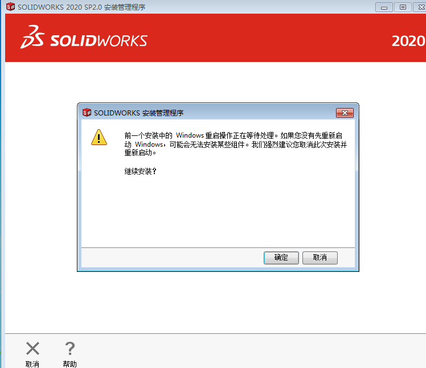
Task: Click the S of the 3DS logo mark
Action: 38,39
